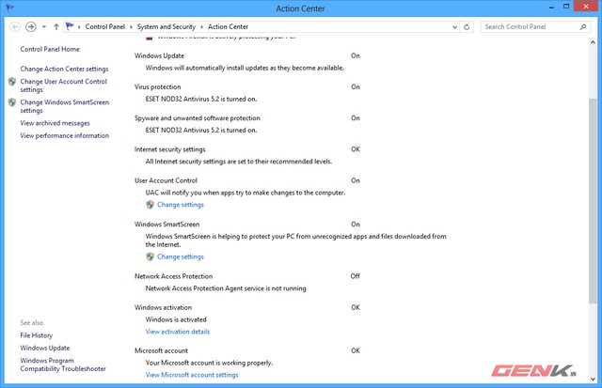Open Change Action Center settings
This screenshot has height=388, width=602.
point(65,69)
